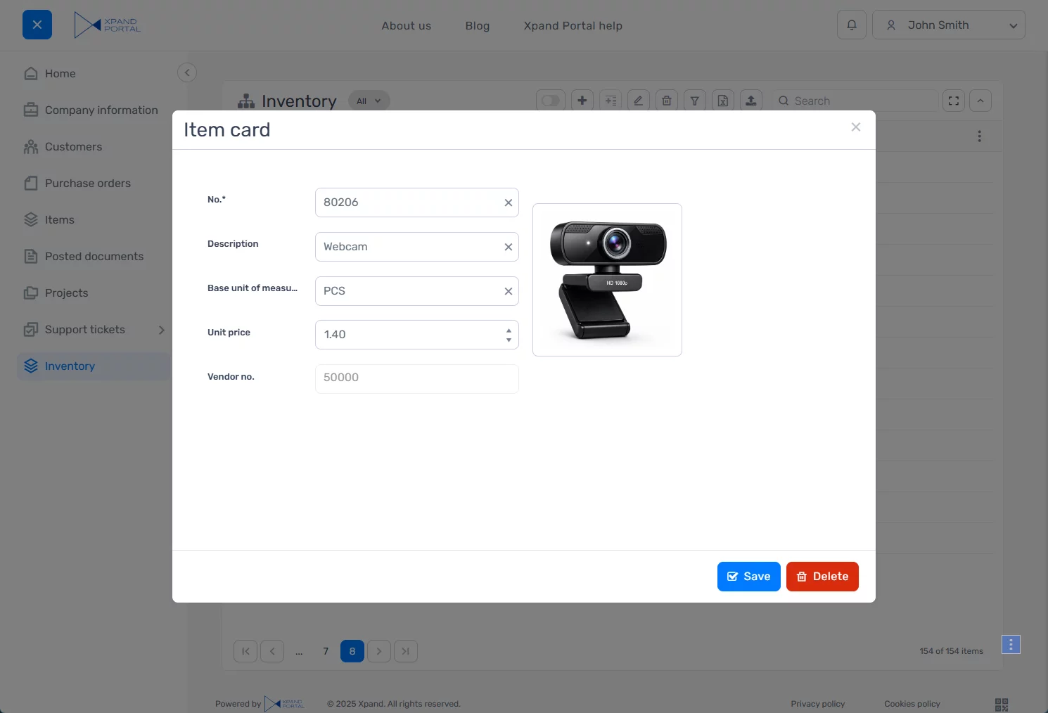Delete the Webcam item
The width and height of the screenshot is (1048, 713).
822,577
